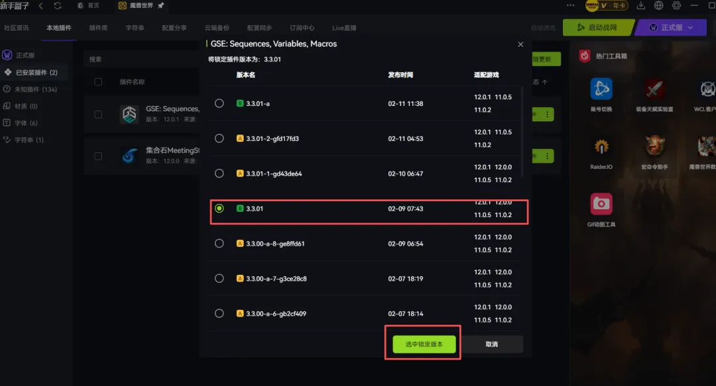
Task: Open the GSE addon row options menu
Action: coord(548,115)
